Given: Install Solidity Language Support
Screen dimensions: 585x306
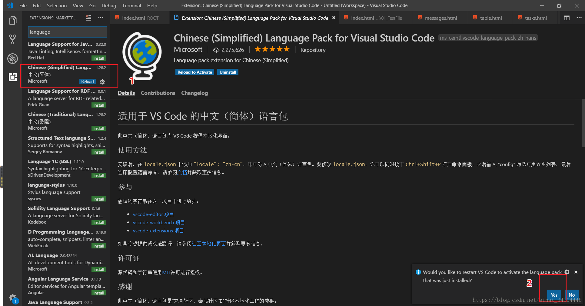Looking at the screenshot, I should click(x=99, y=222).
